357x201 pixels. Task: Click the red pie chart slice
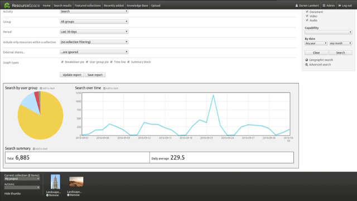(x=37, y=98)
